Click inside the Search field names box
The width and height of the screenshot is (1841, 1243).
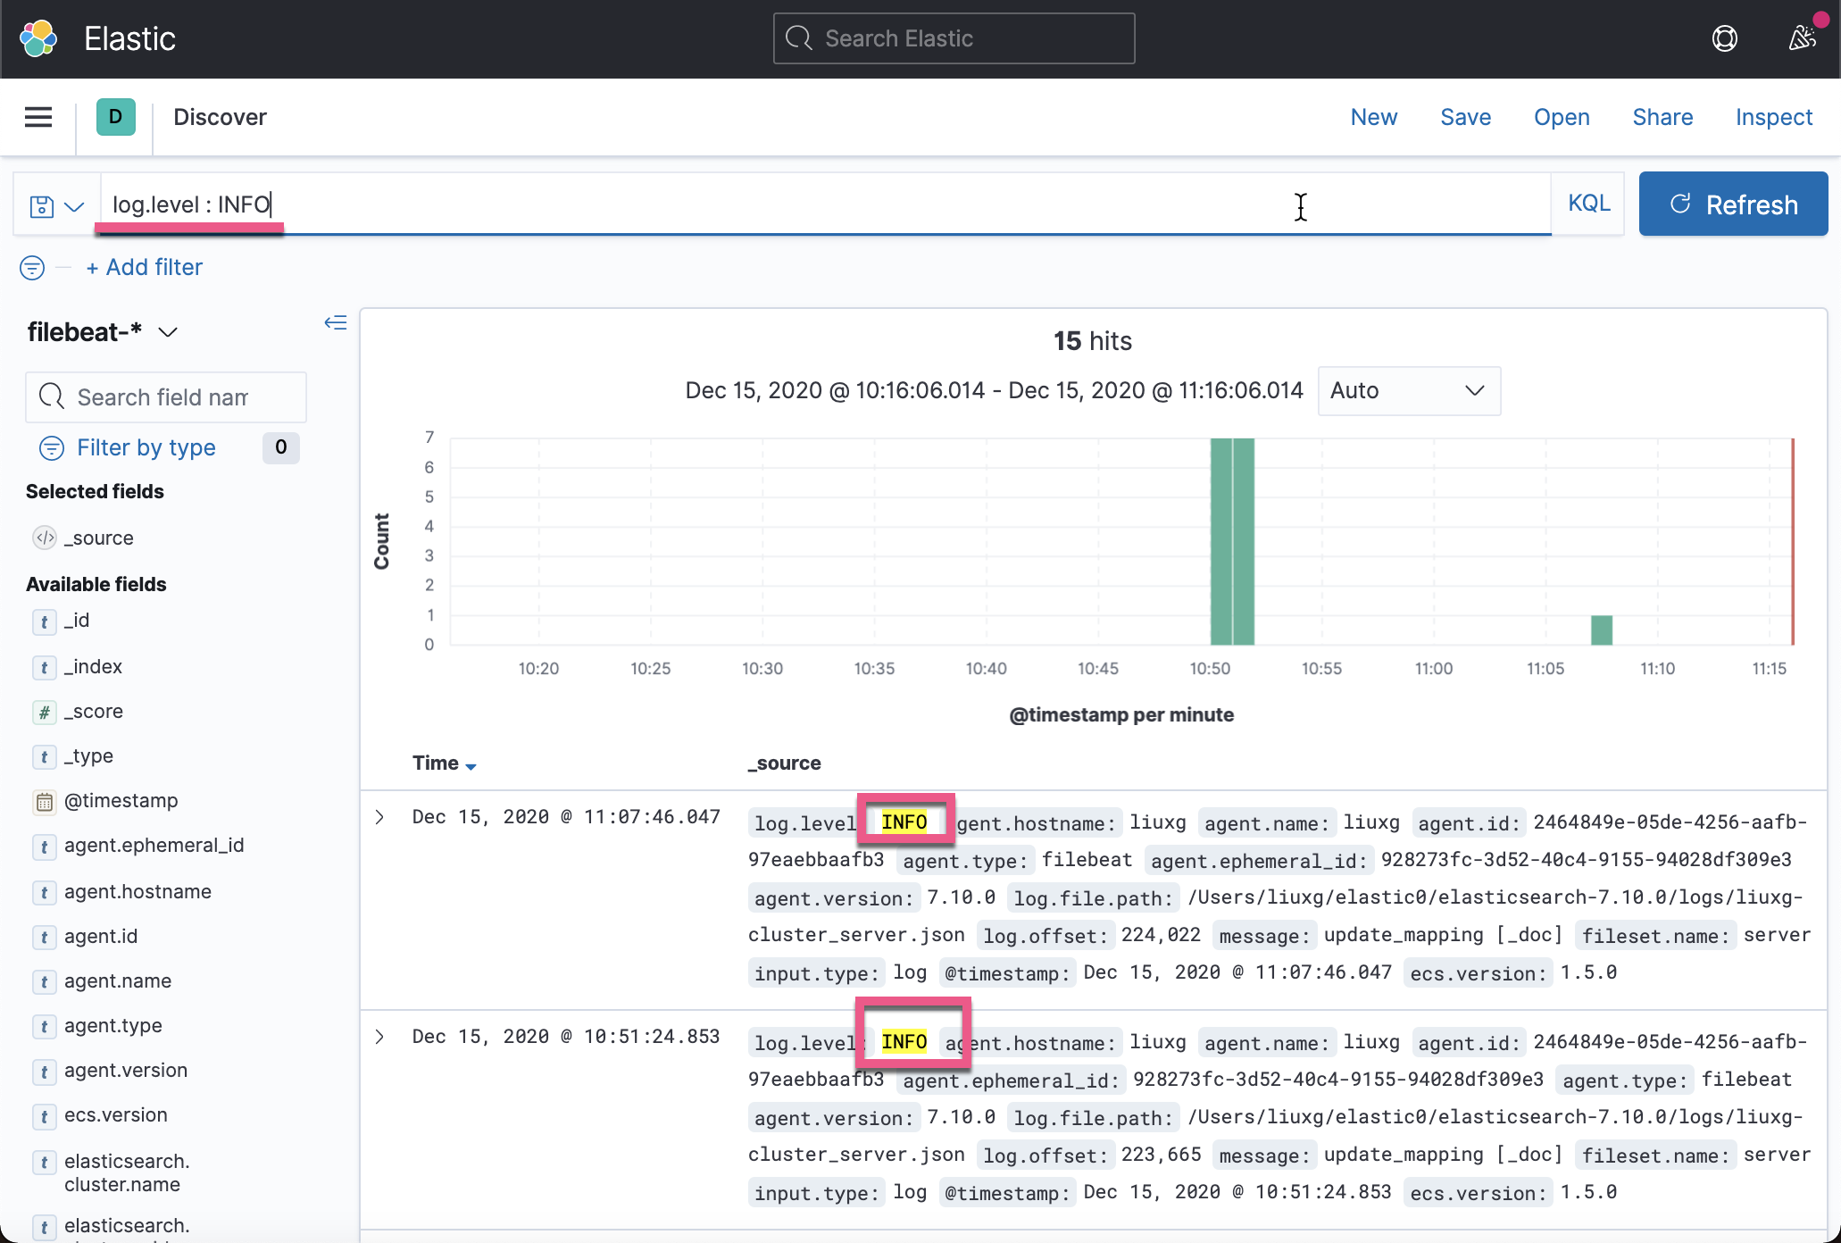165,396
